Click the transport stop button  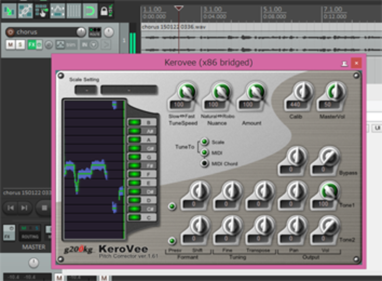tap(44, 208)
